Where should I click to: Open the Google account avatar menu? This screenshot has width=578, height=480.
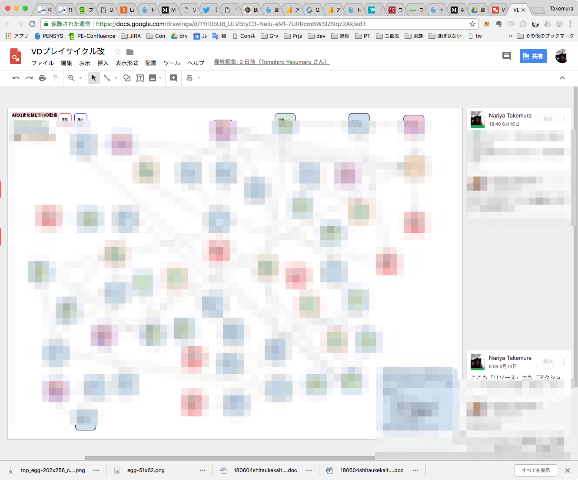coord(562,56)
